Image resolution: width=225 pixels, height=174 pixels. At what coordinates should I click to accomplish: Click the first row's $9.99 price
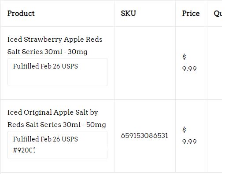point(189,63)
